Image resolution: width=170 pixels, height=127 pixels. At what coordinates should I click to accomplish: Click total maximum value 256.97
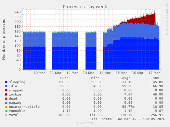pos(157,115)
